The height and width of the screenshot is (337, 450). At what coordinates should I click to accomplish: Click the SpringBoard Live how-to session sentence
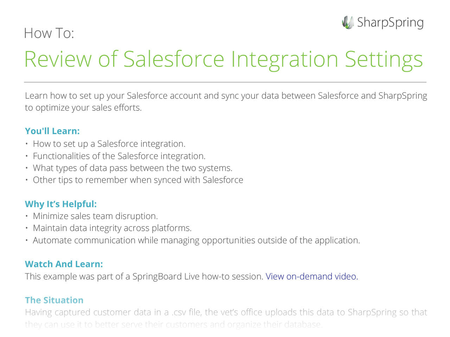(144, 276)
